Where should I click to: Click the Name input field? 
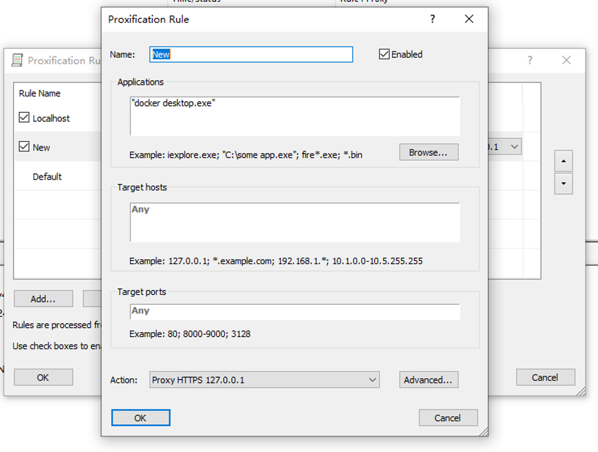(x=251, y=54)
